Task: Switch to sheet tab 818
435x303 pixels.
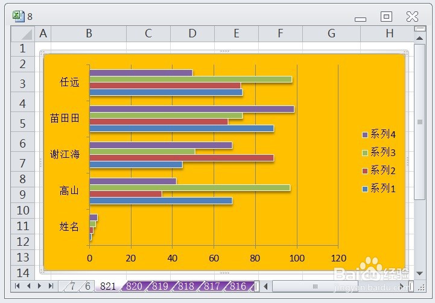Action: pyautogui.click(x=186, y=286)
